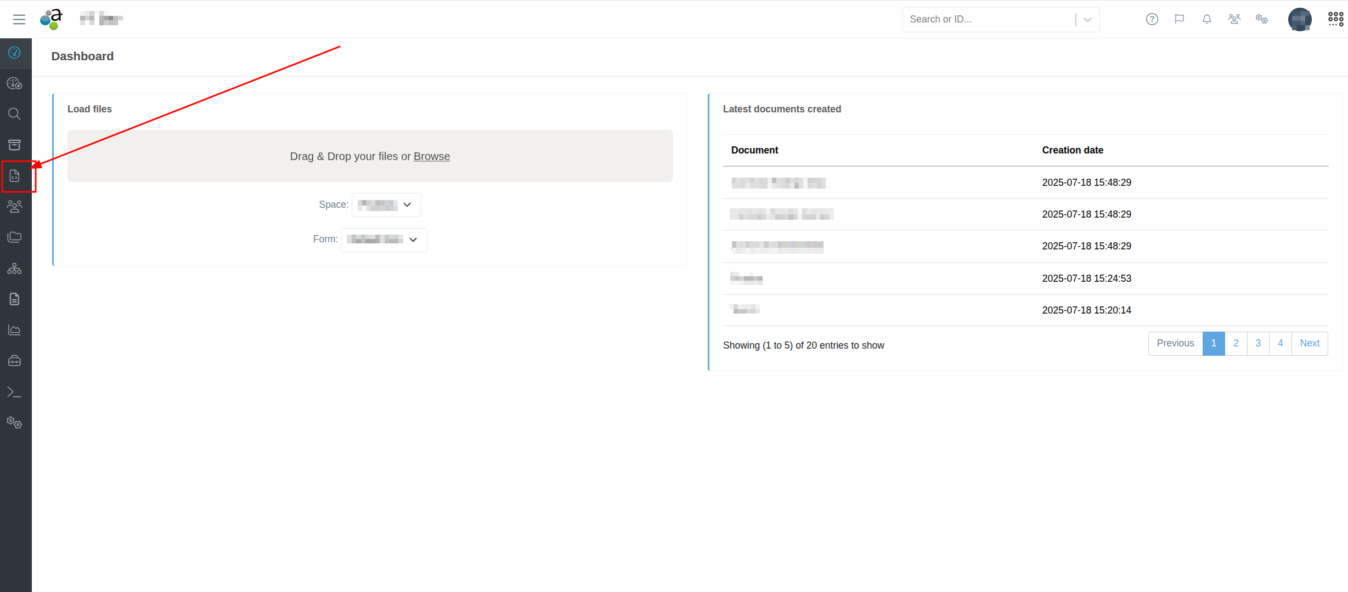Click the archive box sidebar icon

pos(15,145)
